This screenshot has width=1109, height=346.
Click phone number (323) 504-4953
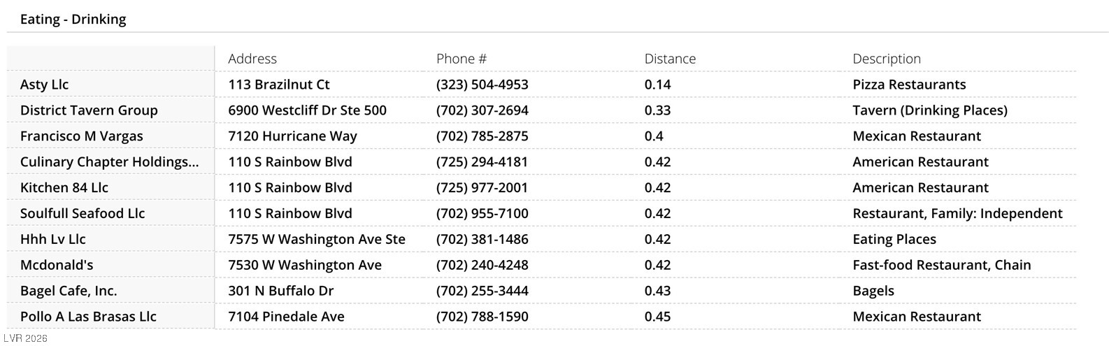482,85
